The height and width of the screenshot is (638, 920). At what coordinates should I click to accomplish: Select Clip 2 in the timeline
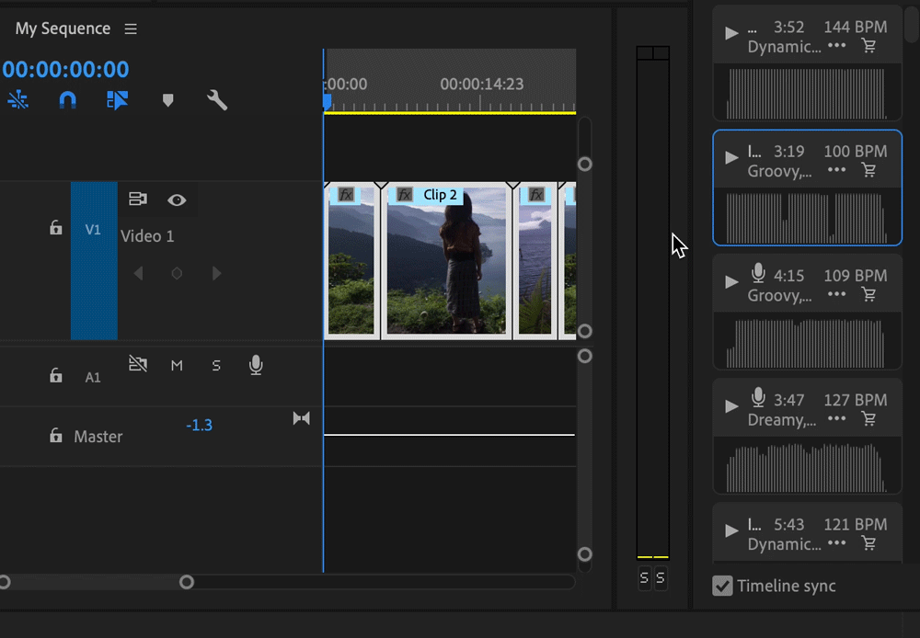[x=446, y=262]
